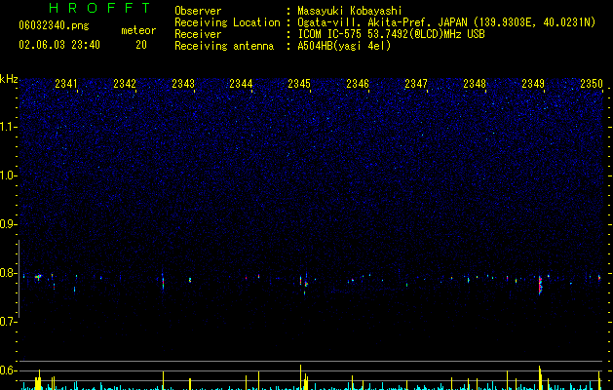Select observer name Masayuki Kobayashi

pos(350,11)
